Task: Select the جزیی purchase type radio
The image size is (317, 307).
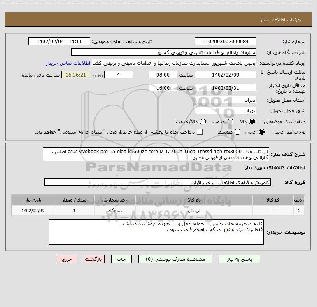Action: pyautogui.click(x=262, y=132)
